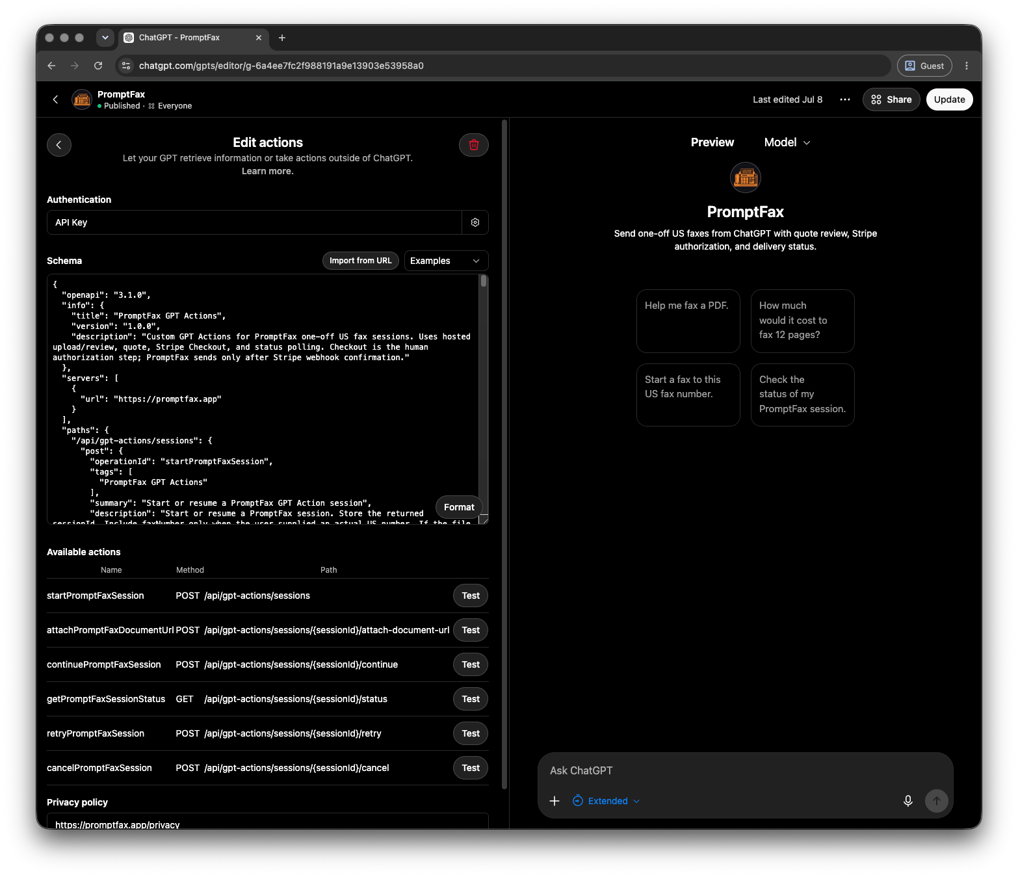1018x877 pixels.
Task: Click the privacy policy URL field
Action: (x=268, y=822)
